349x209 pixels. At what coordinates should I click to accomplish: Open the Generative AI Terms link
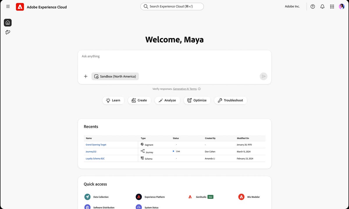click(x=184, y=89)
